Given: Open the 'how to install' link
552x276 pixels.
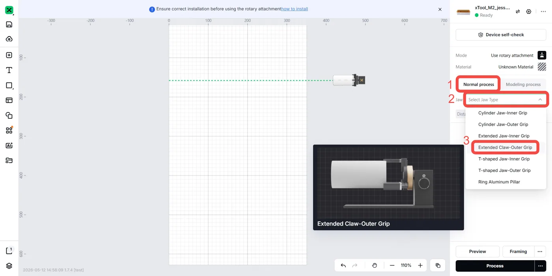Looking at the screenshot, I should pos(295,9).
